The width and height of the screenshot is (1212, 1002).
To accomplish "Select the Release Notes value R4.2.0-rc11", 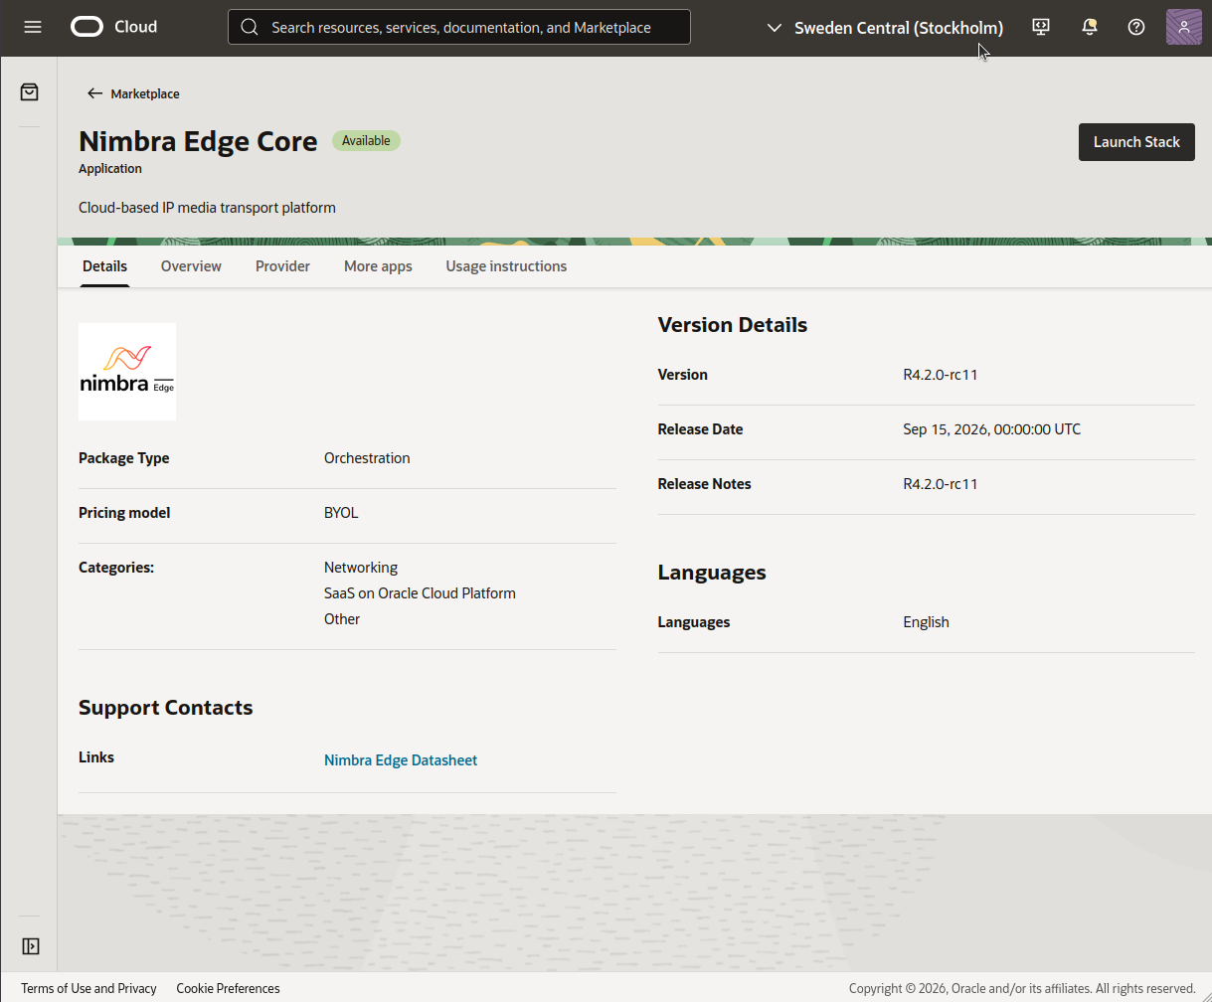I will tap(941, 484).
